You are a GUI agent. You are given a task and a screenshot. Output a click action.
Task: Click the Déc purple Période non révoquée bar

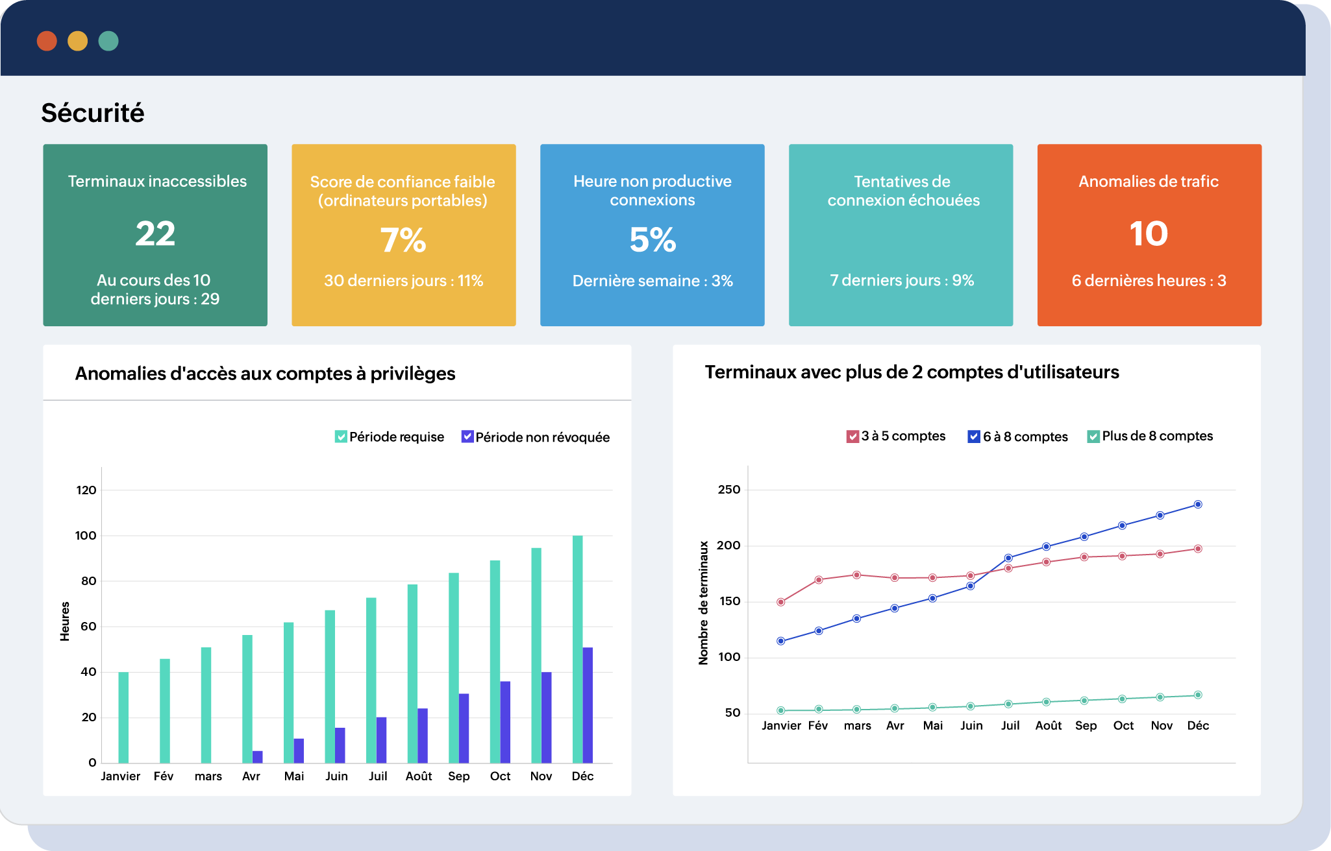pyautogui.click(x=588, y=705)
